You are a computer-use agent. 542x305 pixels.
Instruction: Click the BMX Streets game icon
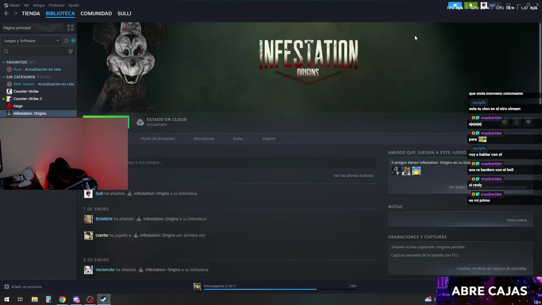[x=9, y=84]
